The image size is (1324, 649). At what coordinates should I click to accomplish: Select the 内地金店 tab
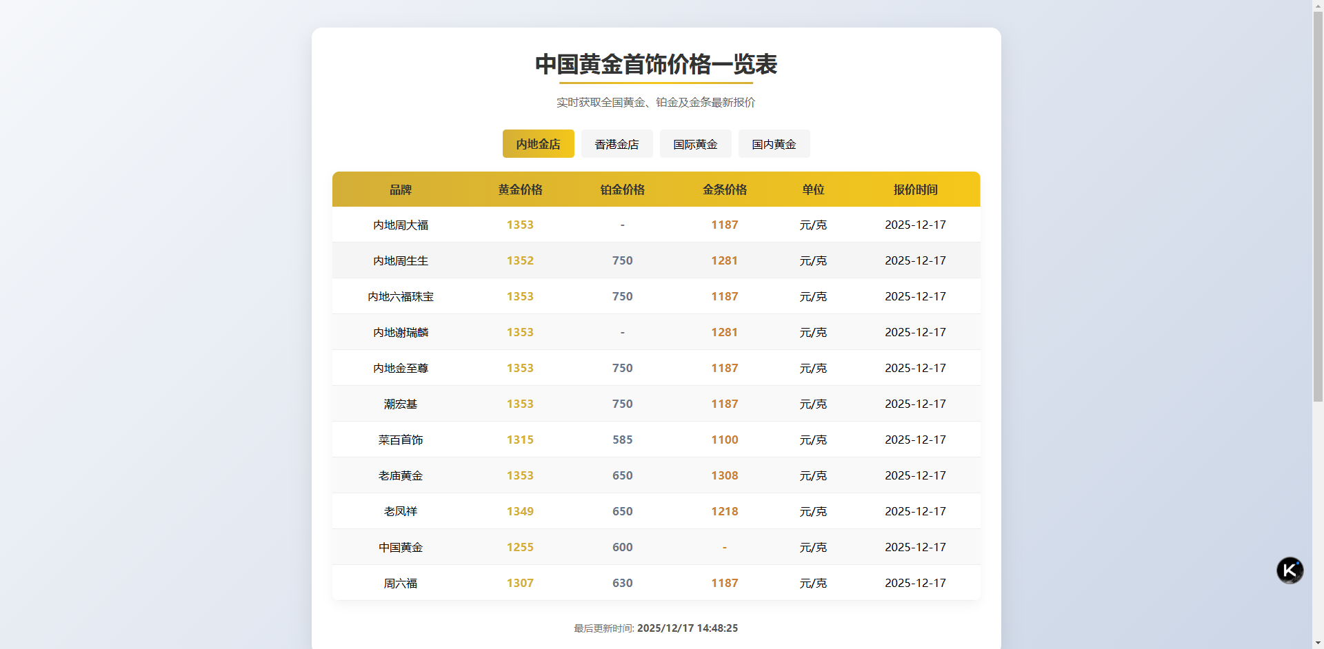pos(538,143)
